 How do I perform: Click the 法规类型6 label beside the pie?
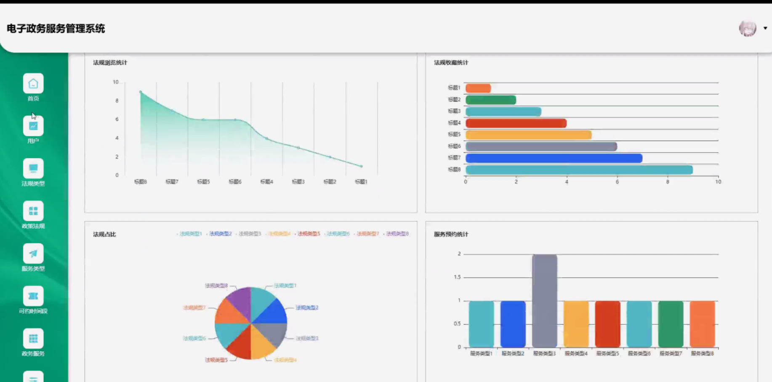[194, 338]
